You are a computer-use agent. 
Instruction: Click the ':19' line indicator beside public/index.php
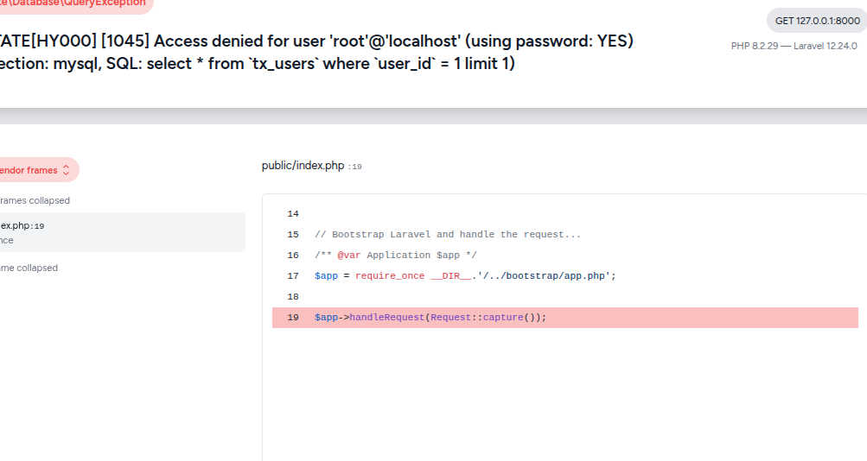pos(355,167)
